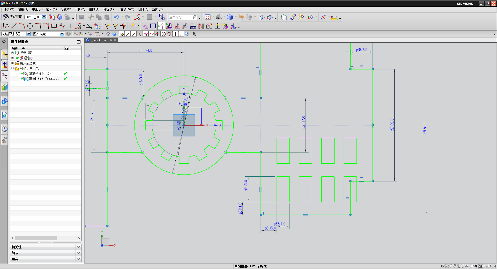Open the 编辑(E) menu

click(23, 9)
